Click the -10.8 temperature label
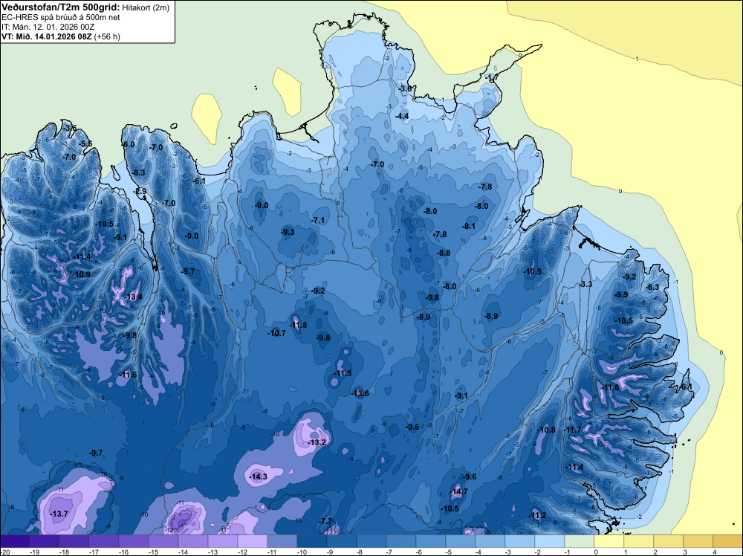The height and width of the screenshot is (556, 743). 547,430
